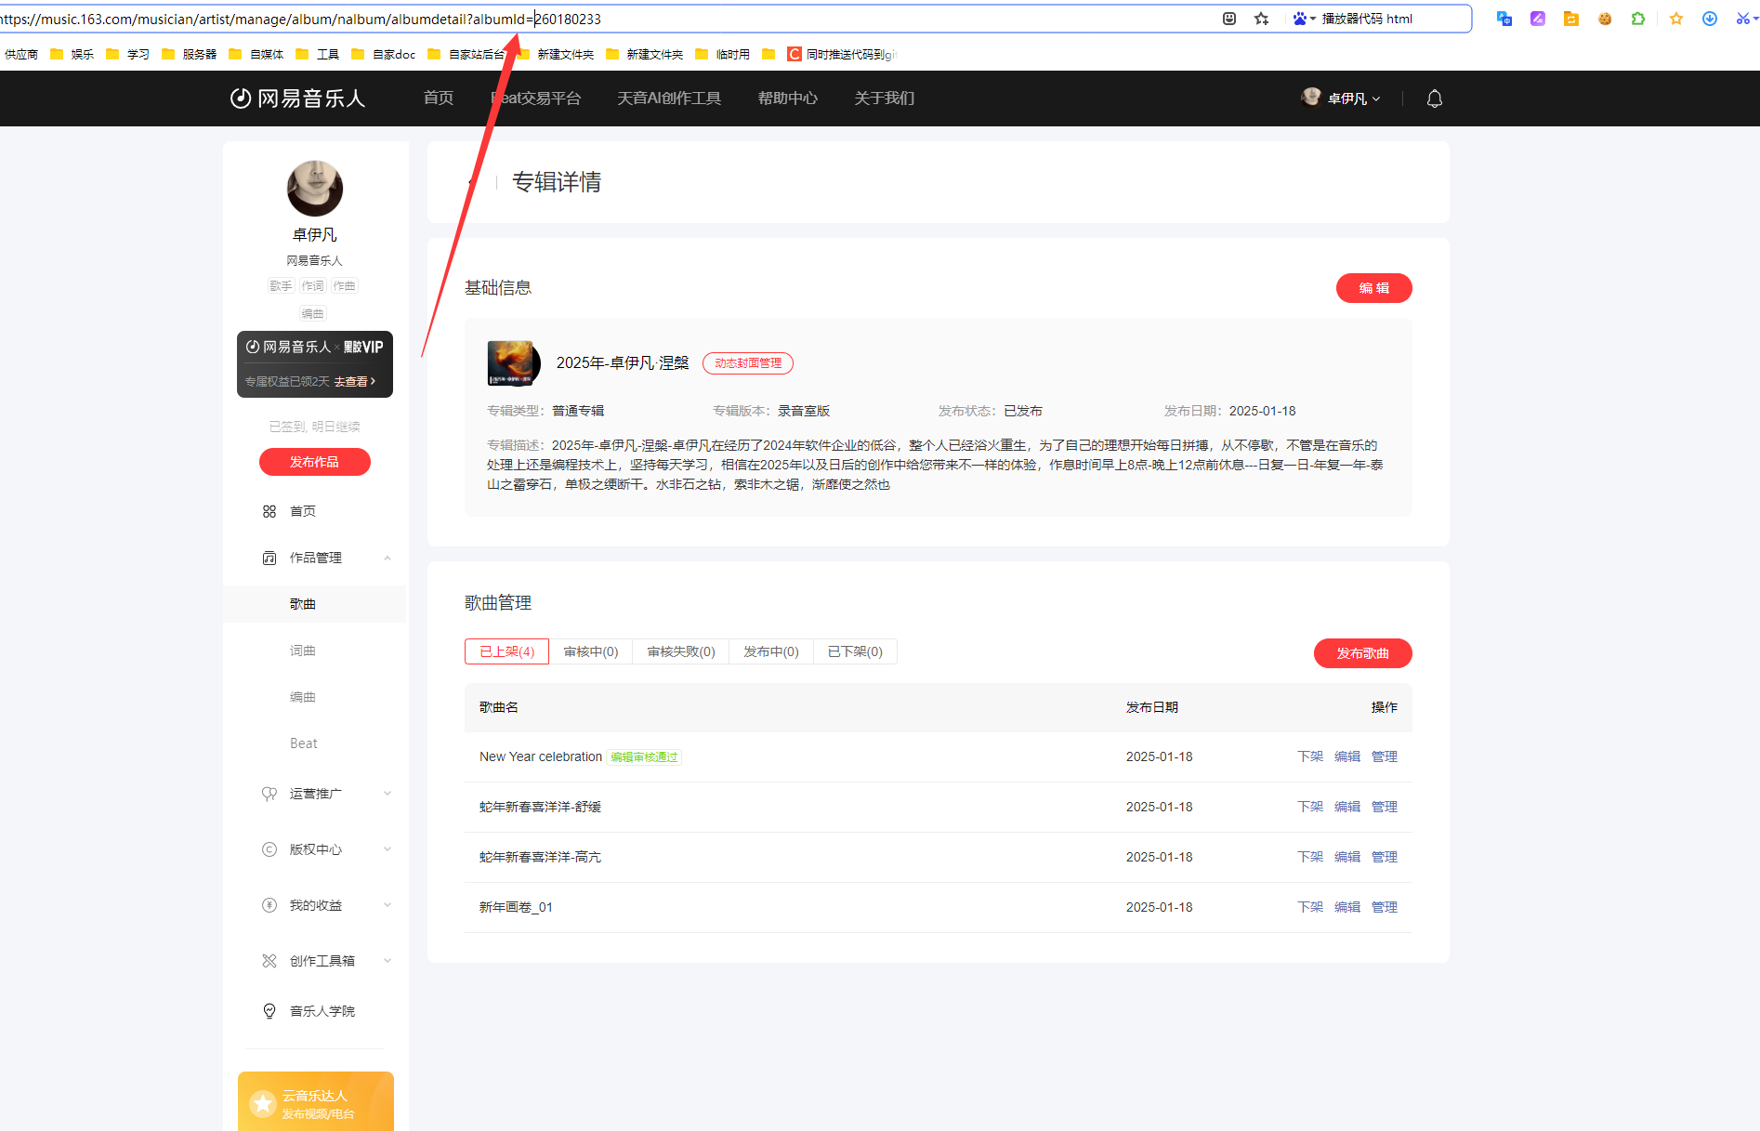Click the smiley reader icon in address bar
The image size is (1760, 1131).
click(1228, 19)
